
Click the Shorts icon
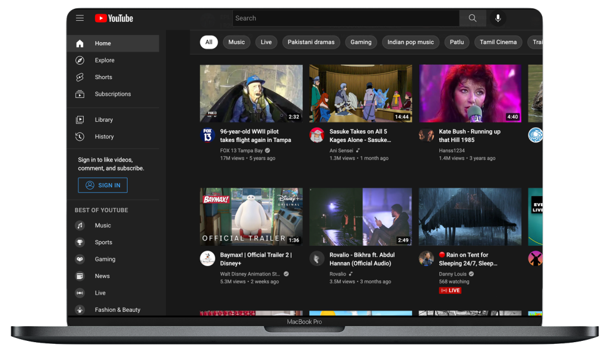point(80,77)
